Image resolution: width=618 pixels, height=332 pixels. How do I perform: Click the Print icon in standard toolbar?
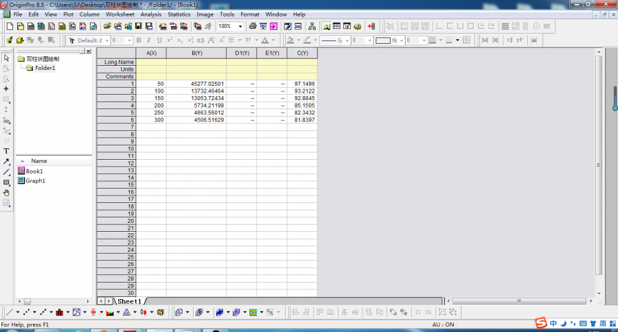(x=253, y=26)
